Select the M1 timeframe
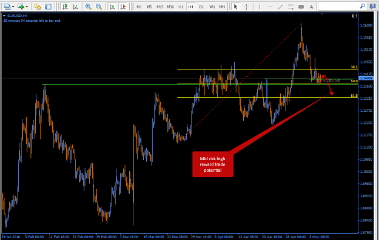This screenshot has height=240, width=379. (x=139, y=7)
